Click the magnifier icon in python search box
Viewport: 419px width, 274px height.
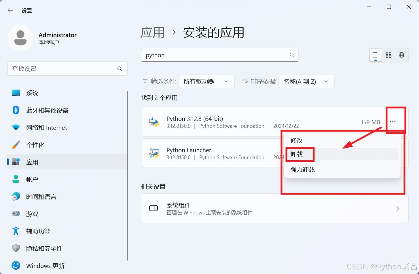[292, 55]
